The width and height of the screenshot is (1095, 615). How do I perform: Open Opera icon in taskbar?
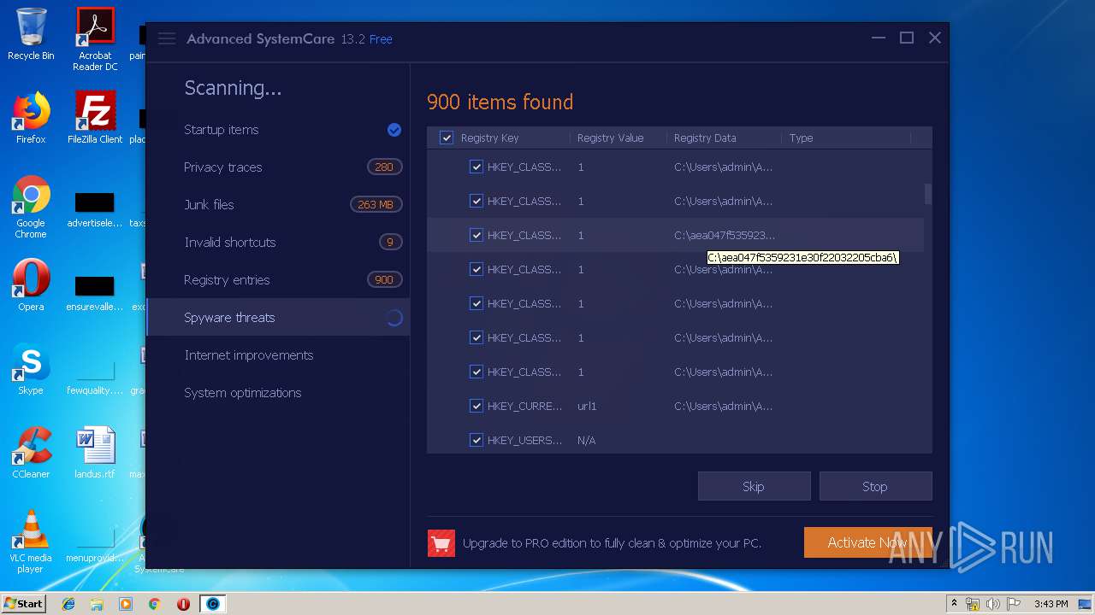point(183,604)
